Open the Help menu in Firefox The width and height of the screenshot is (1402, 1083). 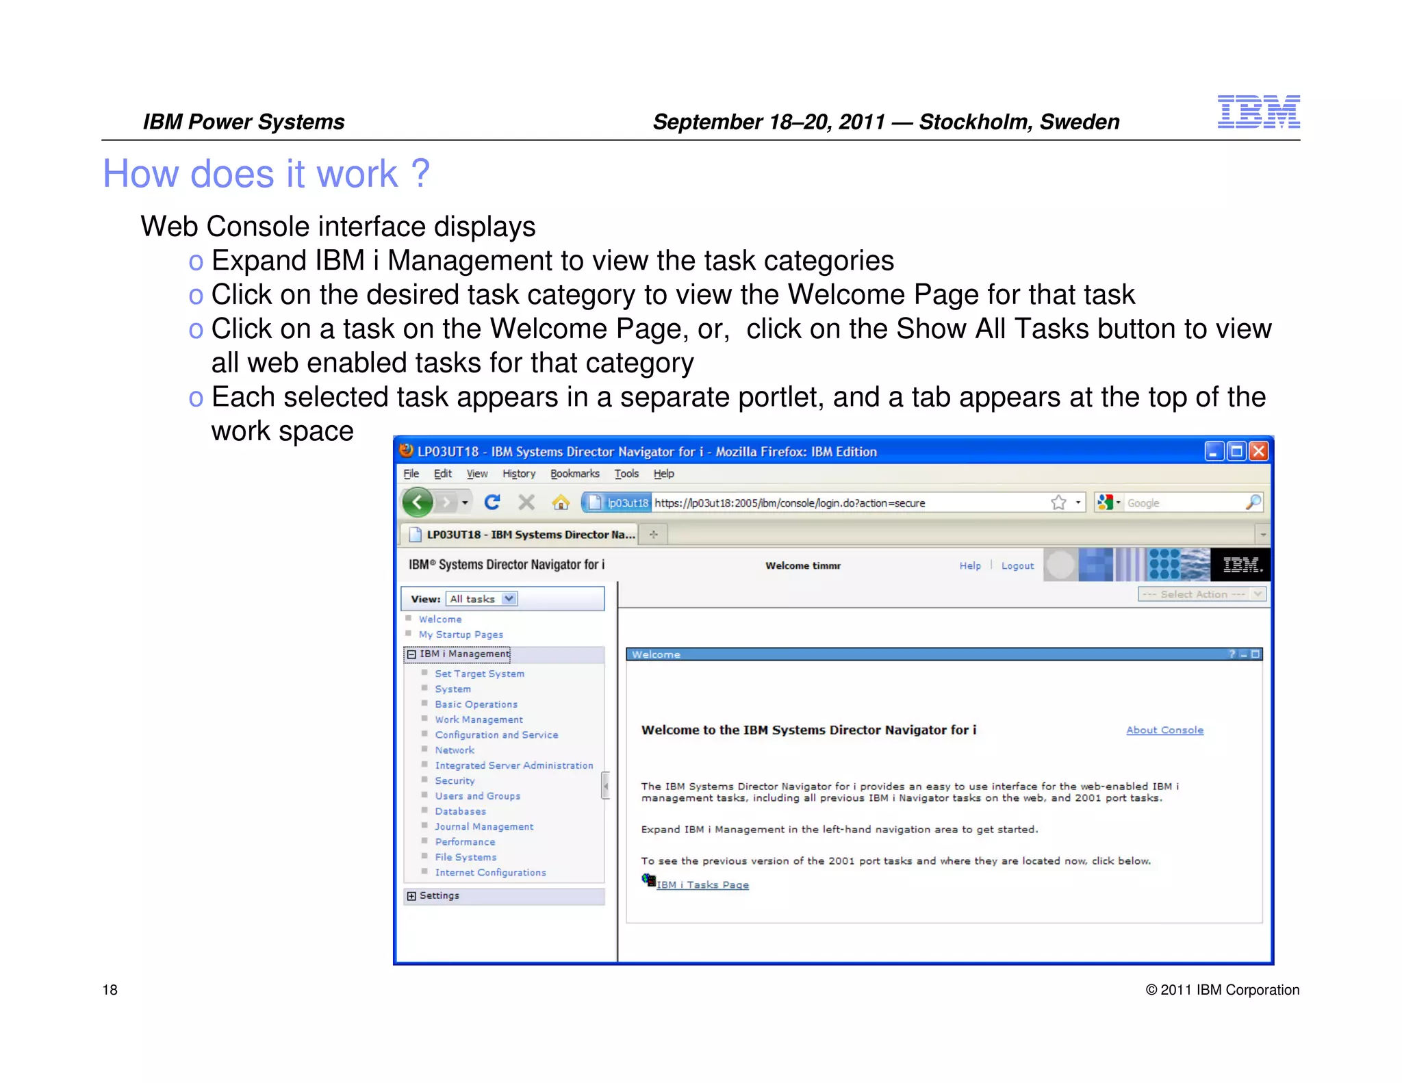[663, 474]
